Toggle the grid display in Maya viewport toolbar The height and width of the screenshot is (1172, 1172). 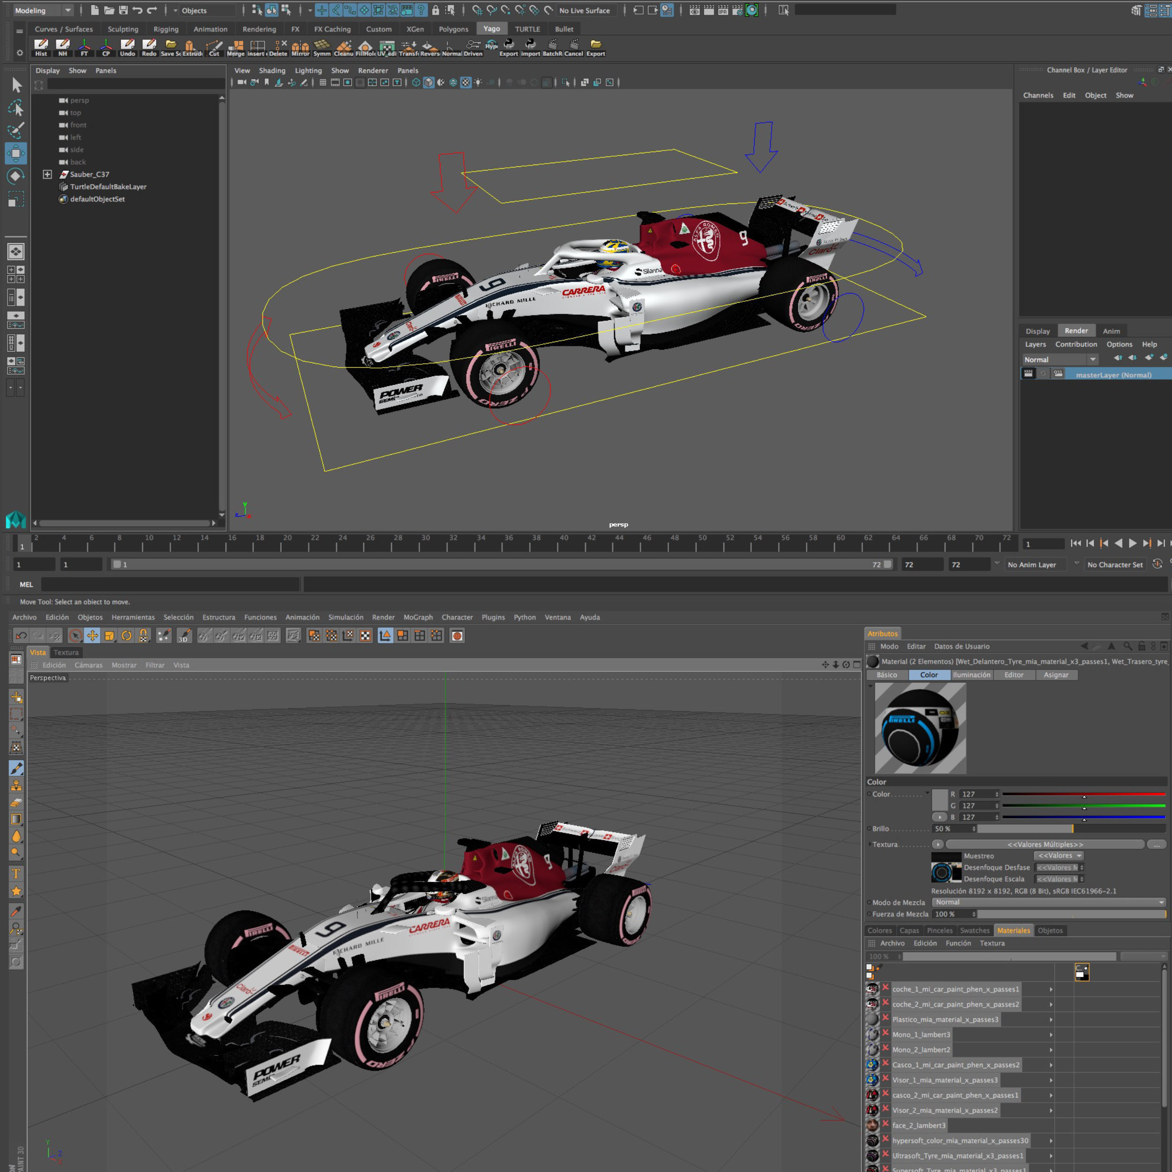323,83
